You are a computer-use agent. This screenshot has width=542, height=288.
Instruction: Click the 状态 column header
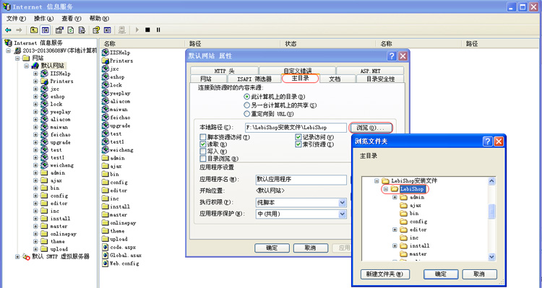[x=327, y=44]
